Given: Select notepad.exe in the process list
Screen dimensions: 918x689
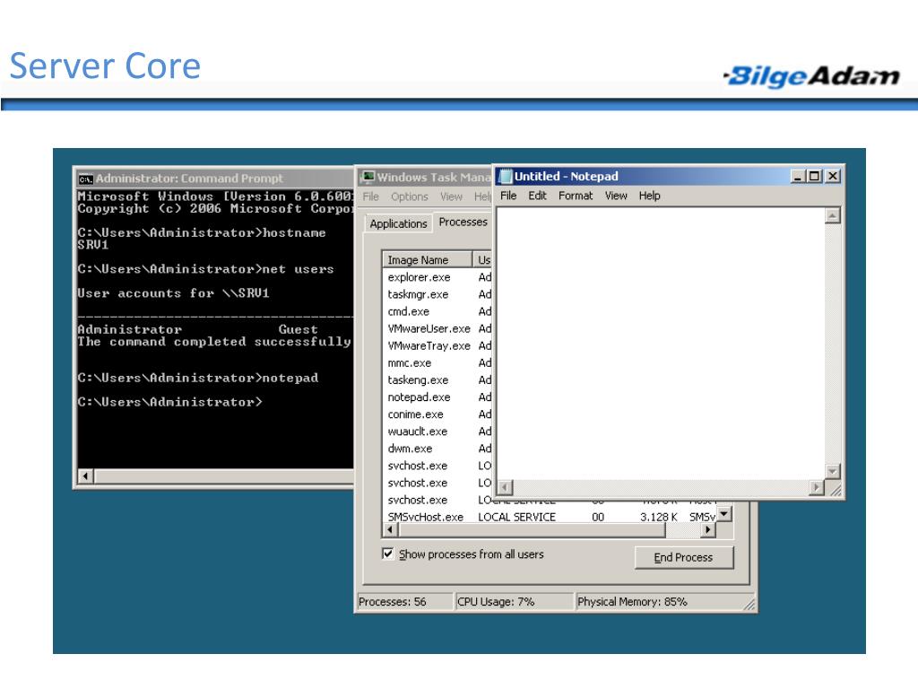Looking at the screenshot, I should point(420,397).
